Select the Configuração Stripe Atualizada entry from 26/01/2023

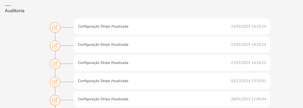click(103, 99)
